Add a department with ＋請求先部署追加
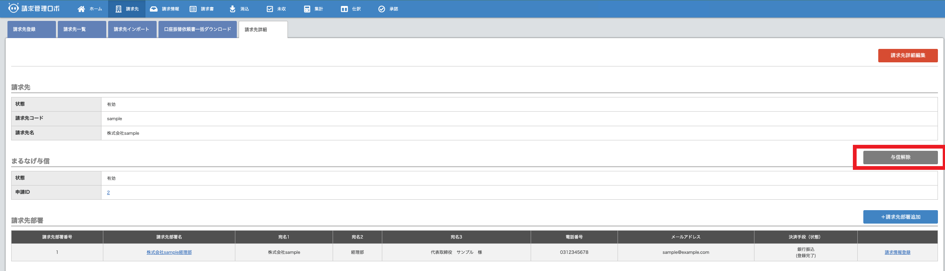 pyautogui.click(x=900, y=217)
